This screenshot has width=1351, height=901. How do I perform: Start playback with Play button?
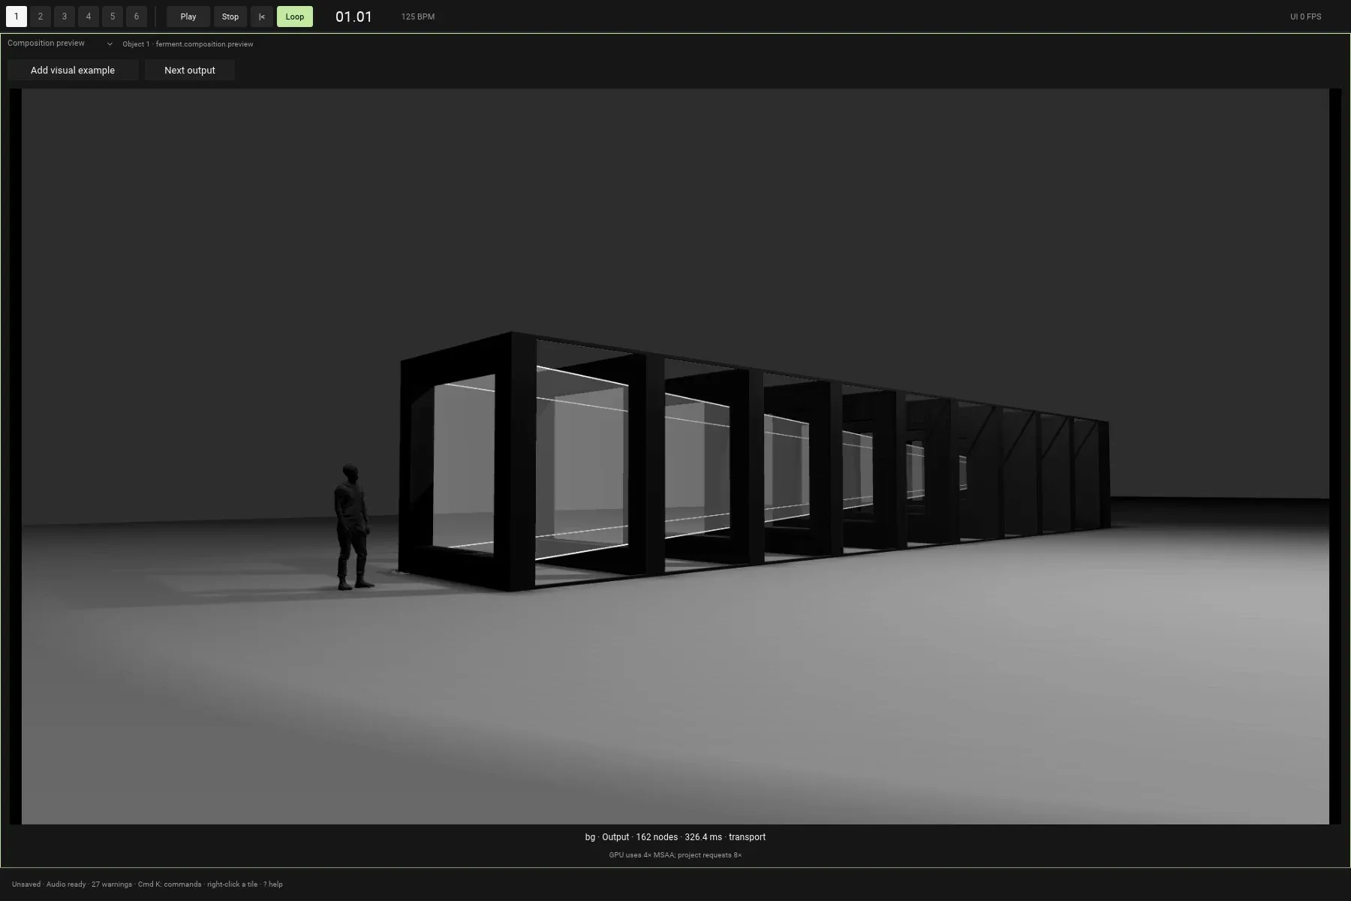click(x=188, y=17)
